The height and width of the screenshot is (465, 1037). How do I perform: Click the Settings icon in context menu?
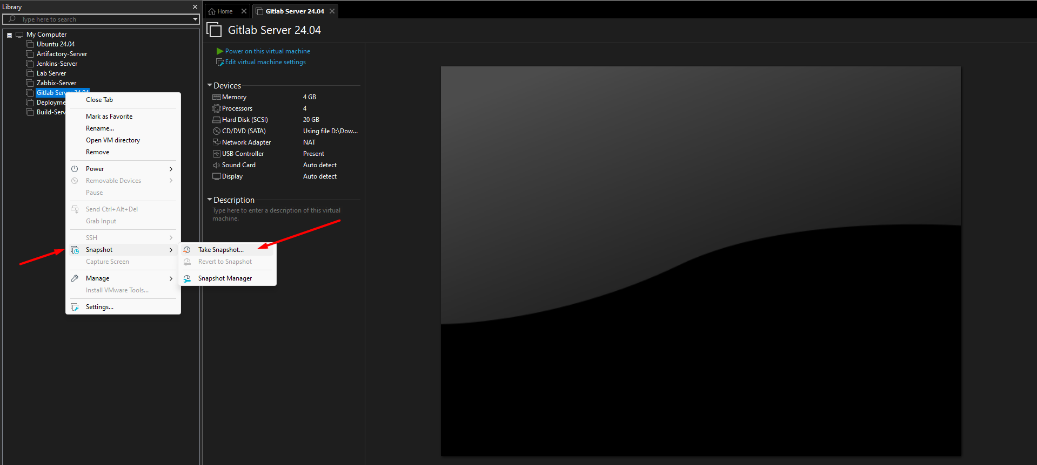pos(75,307)
